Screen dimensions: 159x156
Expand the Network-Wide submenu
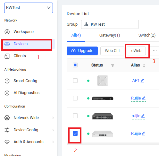point(29,118)
